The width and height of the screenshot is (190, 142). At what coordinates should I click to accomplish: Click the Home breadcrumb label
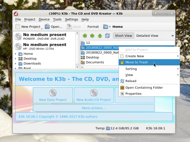click(x=117, y=27)
